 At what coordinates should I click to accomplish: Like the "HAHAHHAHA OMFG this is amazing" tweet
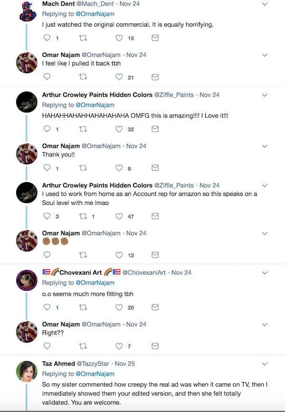[x=120, y=129]
